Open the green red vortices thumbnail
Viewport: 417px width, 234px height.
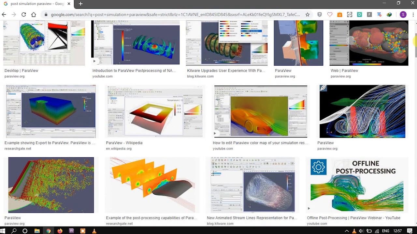pos(51,185)
